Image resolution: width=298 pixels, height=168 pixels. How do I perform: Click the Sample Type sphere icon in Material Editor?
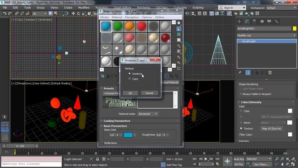point(179,23)
